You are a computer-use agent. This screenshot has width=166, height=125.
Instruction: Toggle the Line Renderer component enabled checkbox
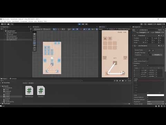coord(137,46)
